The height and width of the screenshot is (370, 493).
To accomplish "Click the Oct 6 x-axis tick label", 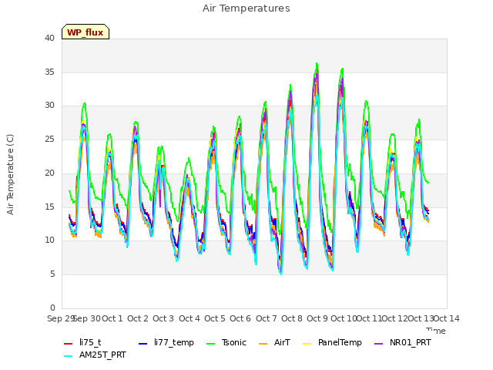I will coord(240,318).
